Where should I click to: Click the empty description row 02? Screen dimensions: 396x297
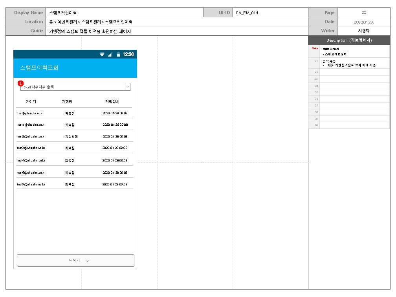click(x=355, y=72)
